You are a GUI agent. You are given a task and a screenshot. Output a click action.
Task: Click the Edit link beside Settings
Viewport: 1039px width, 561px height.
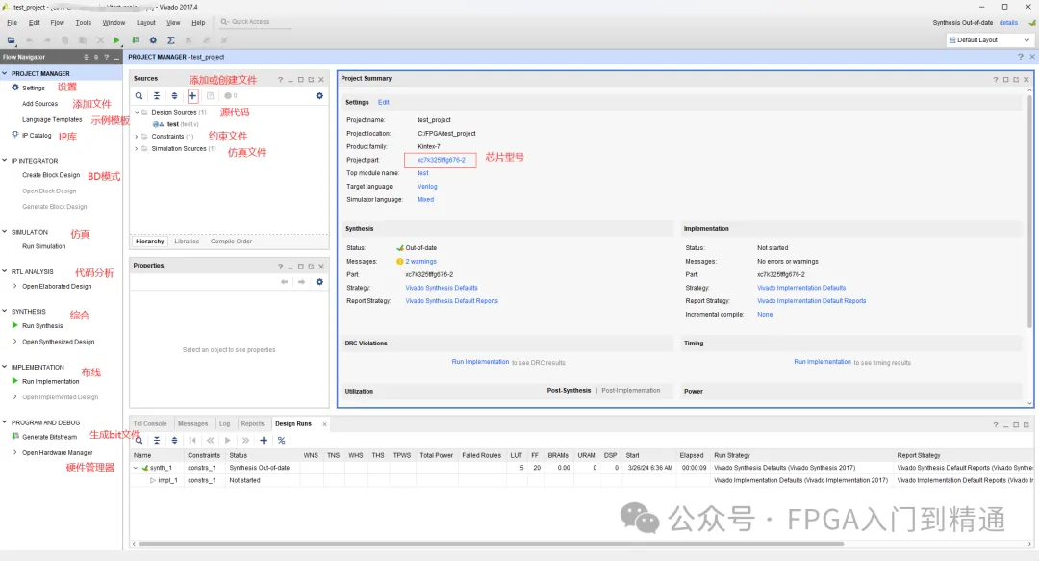pyautogui.click(x=384, y=102)
